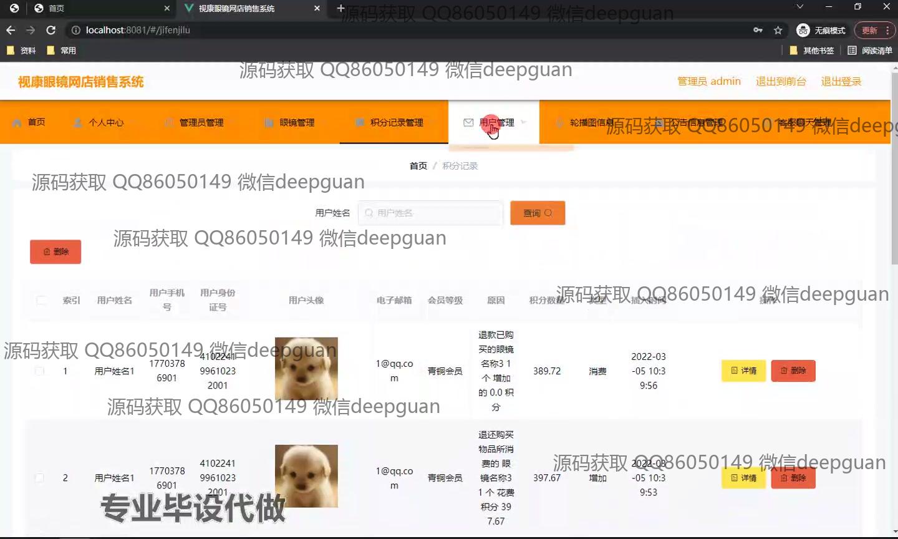Image resolution: width=898 pixels, height=539 pixels.
Task: Open the 资料 bookmark folder
Action: click(21, 51)
